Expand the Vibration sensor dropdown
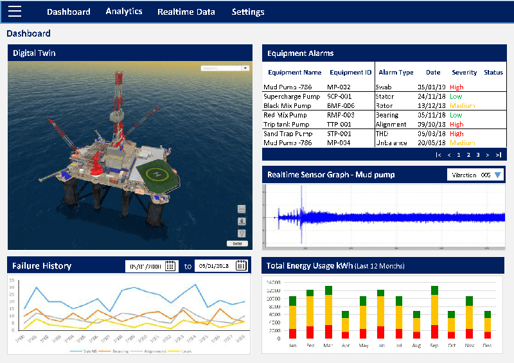This screenshot has height=363, width=514. [x=498, y=175]
